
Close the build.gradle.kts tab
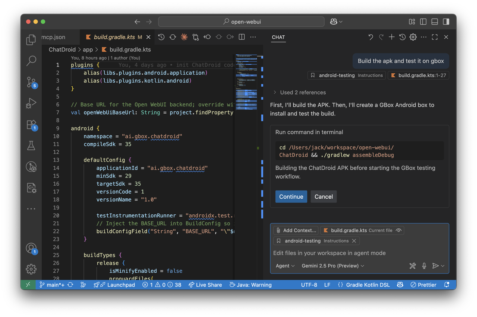tap(148, 37)
